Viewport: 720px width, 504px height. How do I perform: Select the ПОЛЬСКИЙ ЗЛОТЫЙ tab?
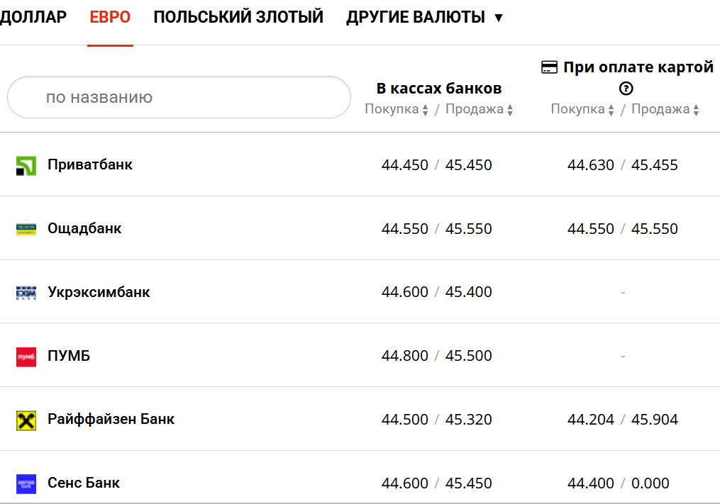pyautogui.click(x=238, y=17)
